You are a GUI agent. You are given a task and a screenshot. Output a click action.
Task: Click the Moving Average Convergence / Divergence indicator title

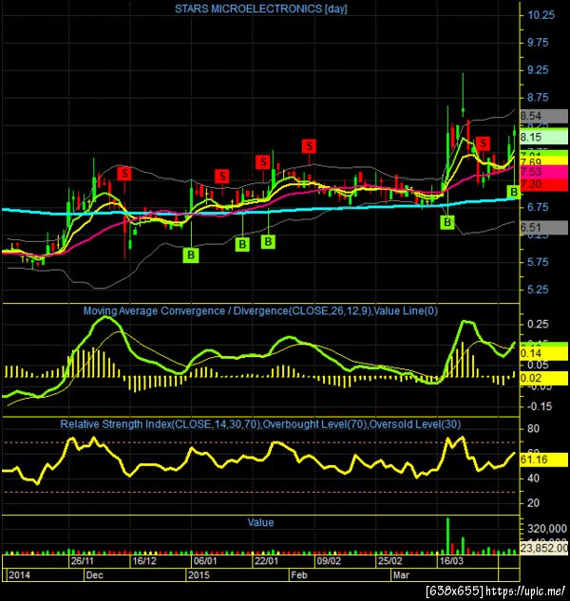[261, 310]
